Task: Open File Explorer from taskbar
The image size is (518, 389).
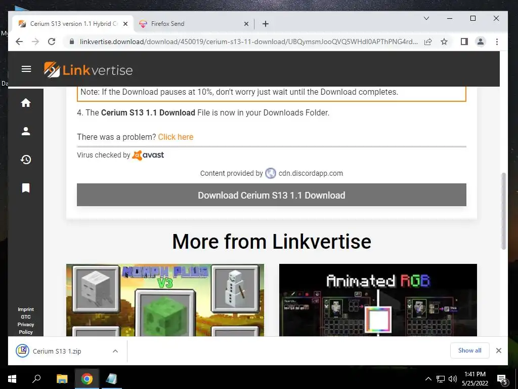Action: [x=62, y=379]
